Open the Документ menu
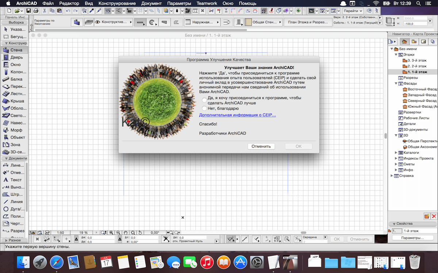438x273 pixels. pos(151,3)
